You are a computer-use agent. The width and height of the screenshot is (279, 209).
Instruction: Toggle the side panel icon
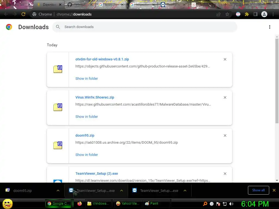tap(255, 14)
